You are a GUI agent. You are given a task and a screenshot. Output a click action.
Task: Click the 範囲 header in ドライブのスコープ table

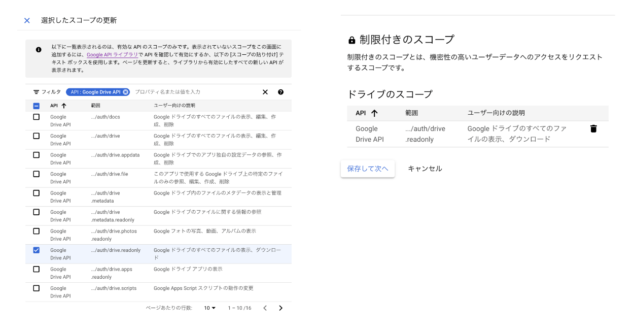click(412, 113)
